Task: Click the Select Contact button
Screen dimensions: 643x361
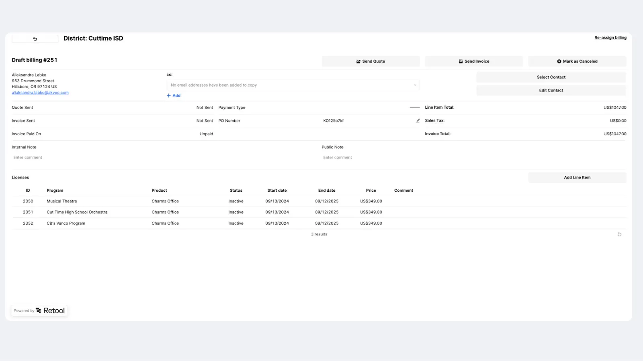Action: click(551, 77)
